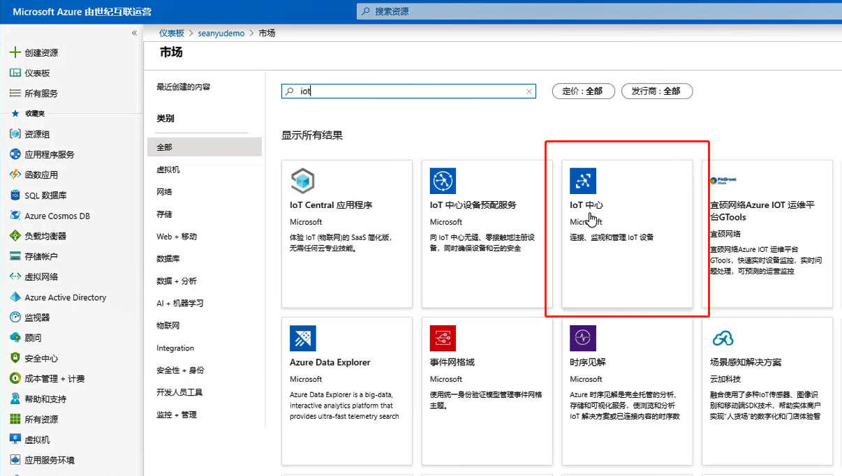Click the top search resources (搜索资源) box
842x476 pixels.
[x=599, y=11]
